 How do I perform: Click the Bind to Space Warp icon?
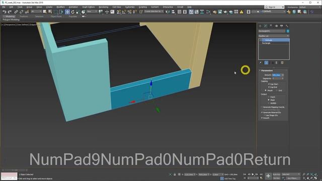click(x=27, y=12)
